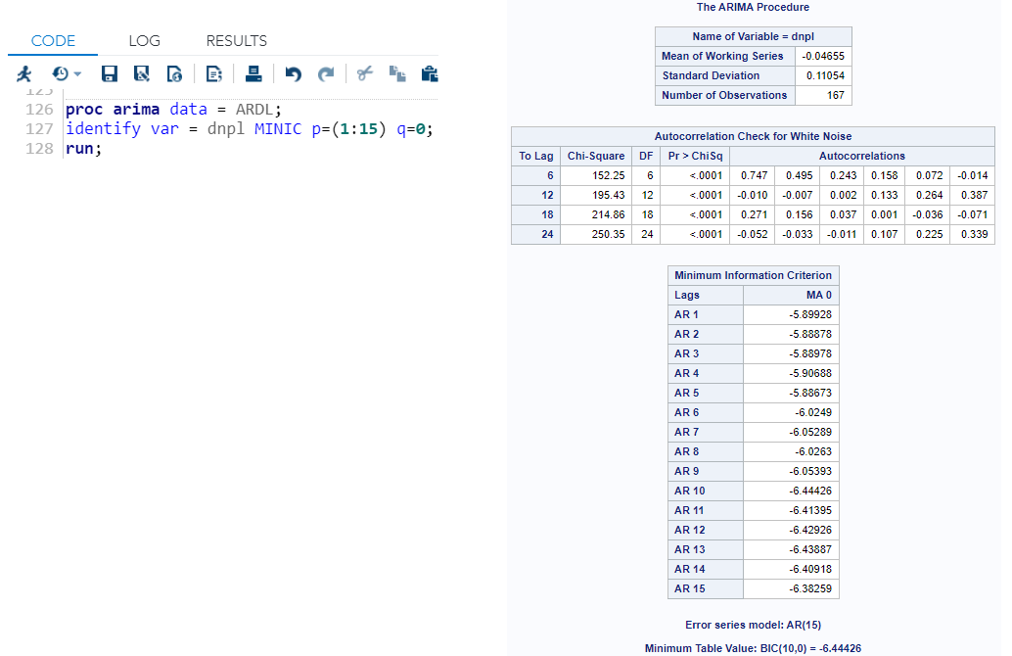The width and height of the screenshot is (1012, 656).
Task: Undo the last edit
Action: click(x=292, y=73)
